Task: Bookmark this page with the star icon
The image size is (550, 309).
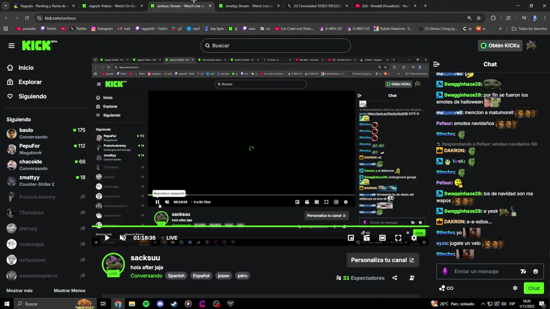Action: pos(479,18)
